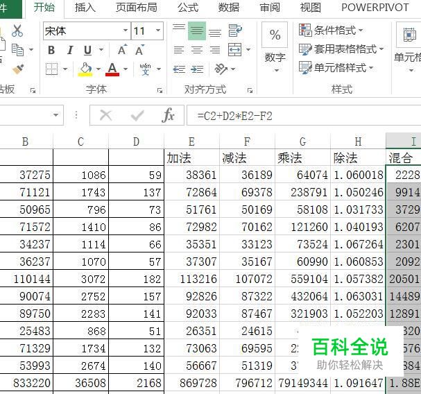Toggle middle vertical alignment
Image resolution: width=421 pixels, height=394 pixels.
point(197,31)
